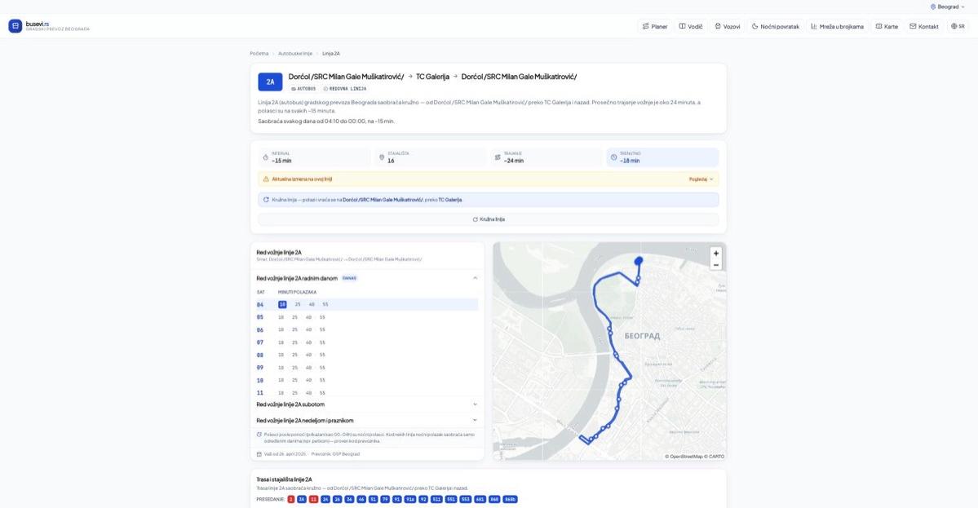
Task: Click the calendar icon beside validity date
Action: click(x=259, y=453)
